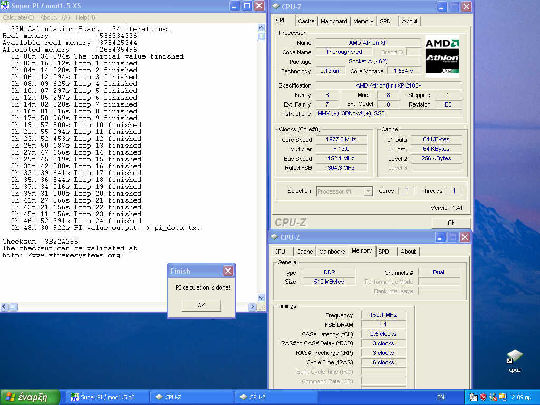Viewport: 540px width, 405px height.
Task: Open the Help menu in Super PI
Action: 85,17
